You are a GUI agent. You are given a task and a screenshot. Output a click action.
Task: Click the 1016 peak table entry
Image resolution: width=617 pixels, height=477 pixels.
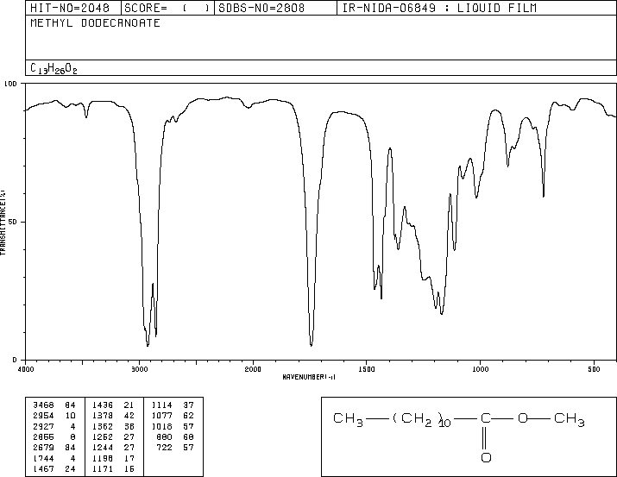pyautogui.click(x=161, y=426)
